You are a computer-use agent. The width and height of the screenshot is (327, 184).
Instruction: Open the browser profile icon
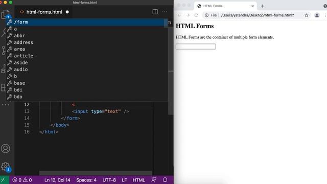coord(317,15)
